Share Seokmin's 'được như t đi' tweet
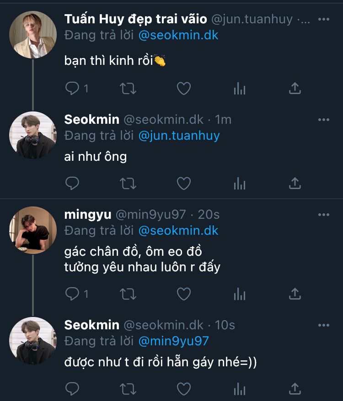 (x=295, y=389)
